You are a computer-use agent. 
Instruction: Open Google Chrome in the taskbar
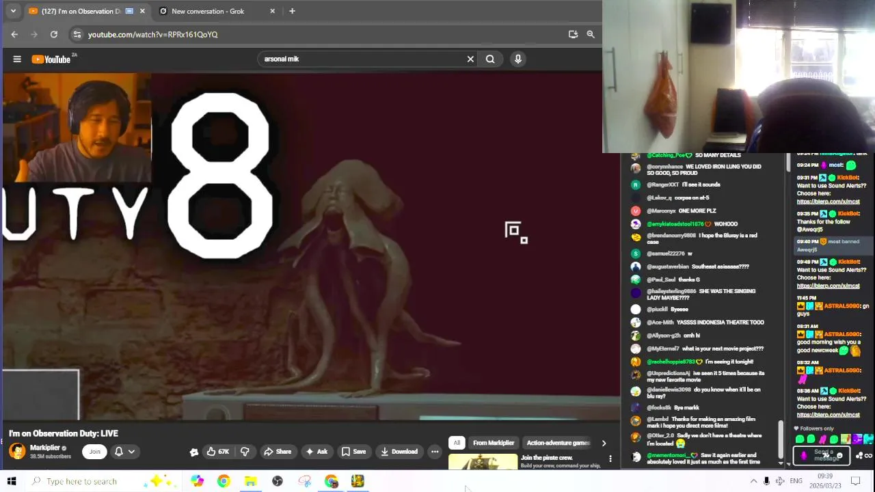point(224,481)
